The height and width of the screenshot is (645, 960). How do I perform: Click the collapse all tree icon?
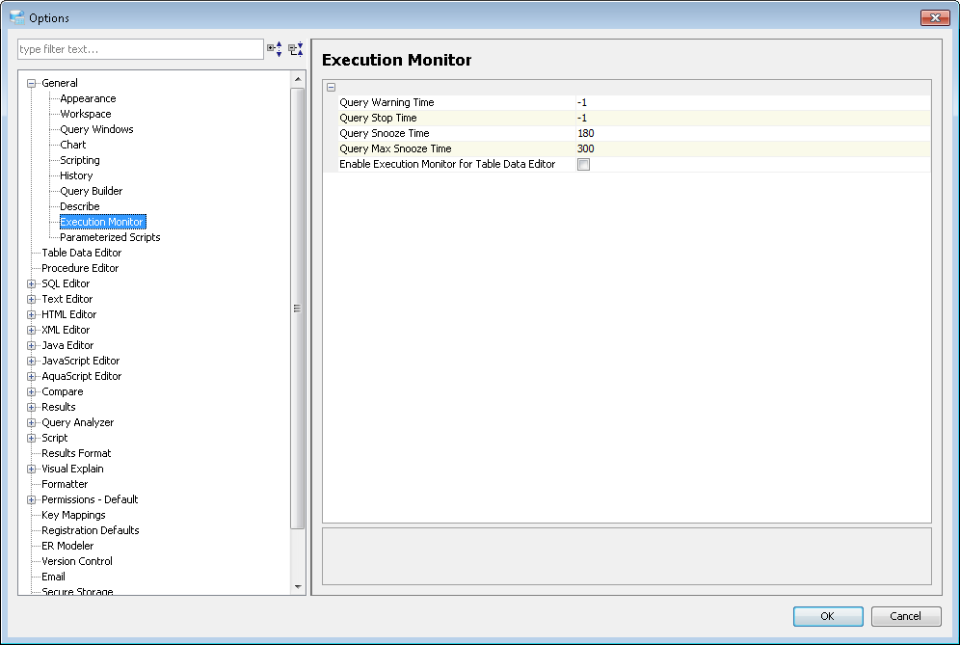(x=296, y=49)
